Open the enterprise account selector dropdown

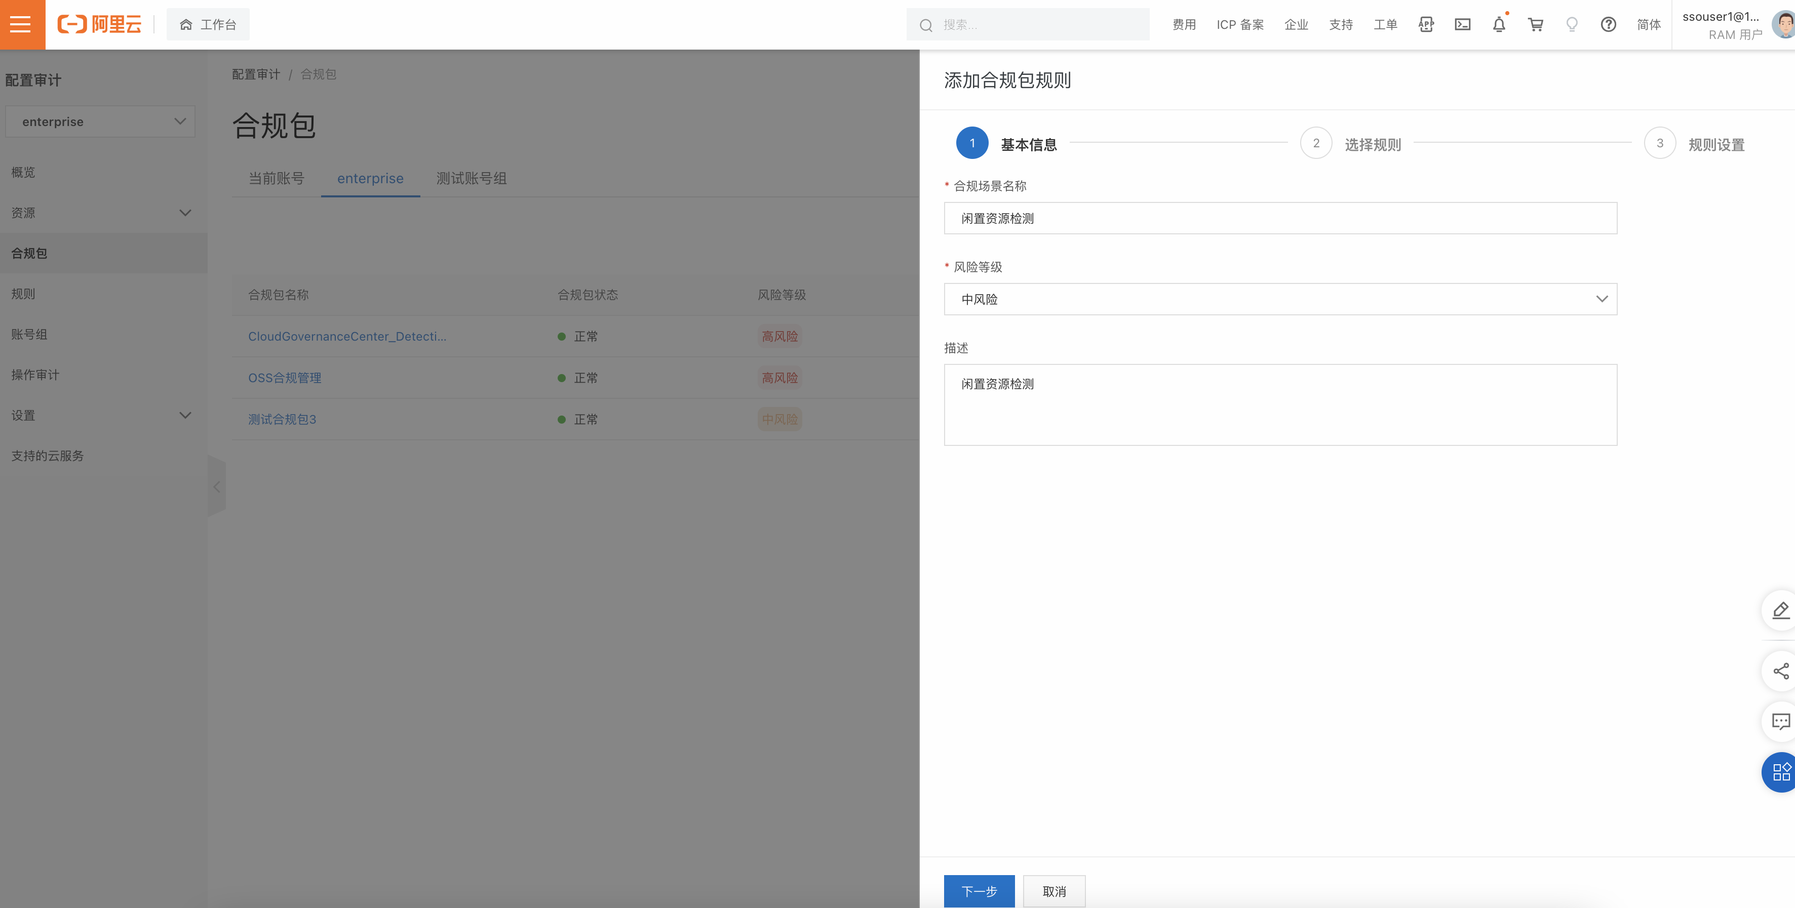pos(100,121)
